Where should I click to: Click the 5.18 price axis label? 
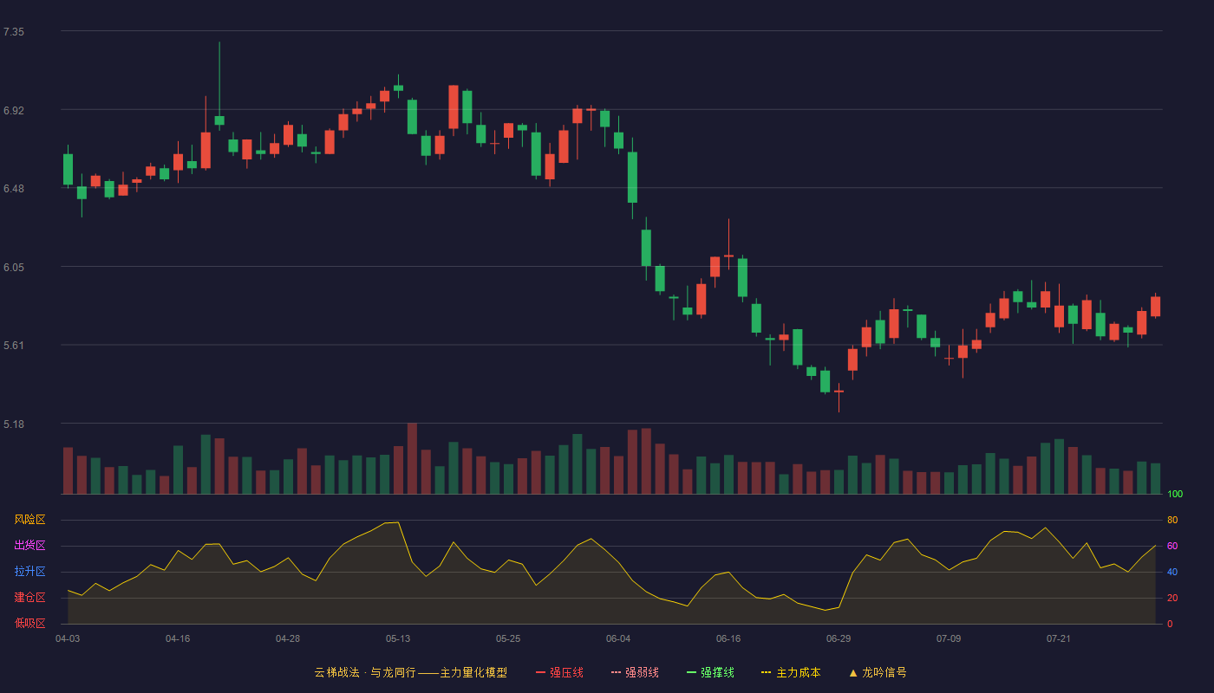tap(14, 424)
